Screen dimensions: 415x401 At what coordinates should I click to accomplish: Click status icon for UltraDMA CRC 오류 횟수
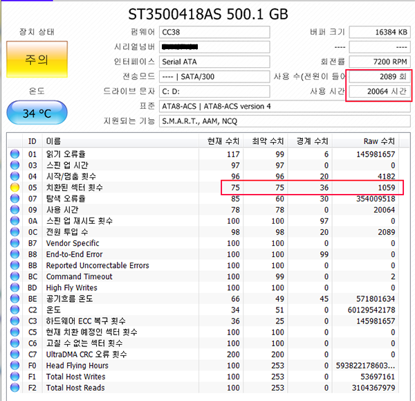(x=15, y=355)
